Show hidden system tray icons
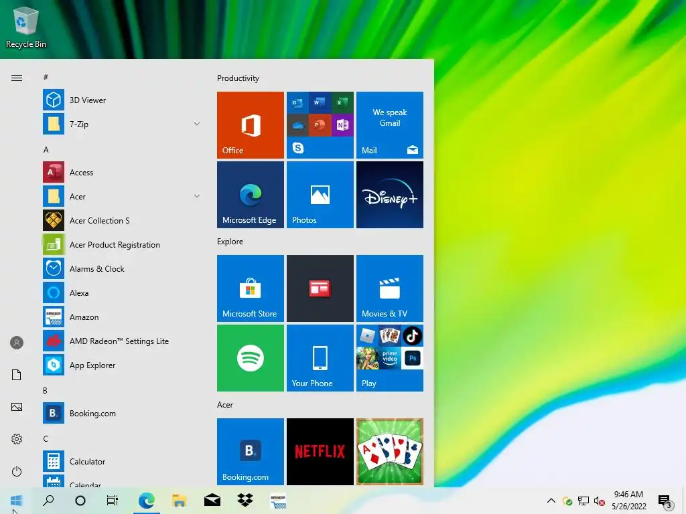This screenshot has width=686, height=514. 551,501
